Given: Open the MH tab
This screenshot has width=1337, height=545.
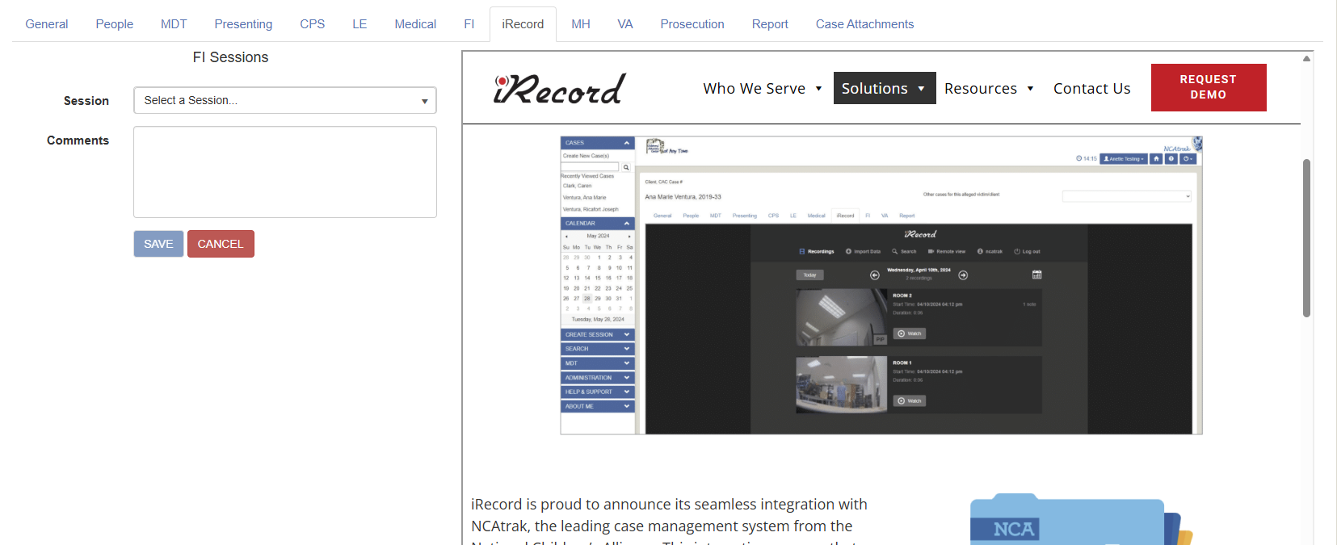Looking at the screenshot, I should [581, 24].
